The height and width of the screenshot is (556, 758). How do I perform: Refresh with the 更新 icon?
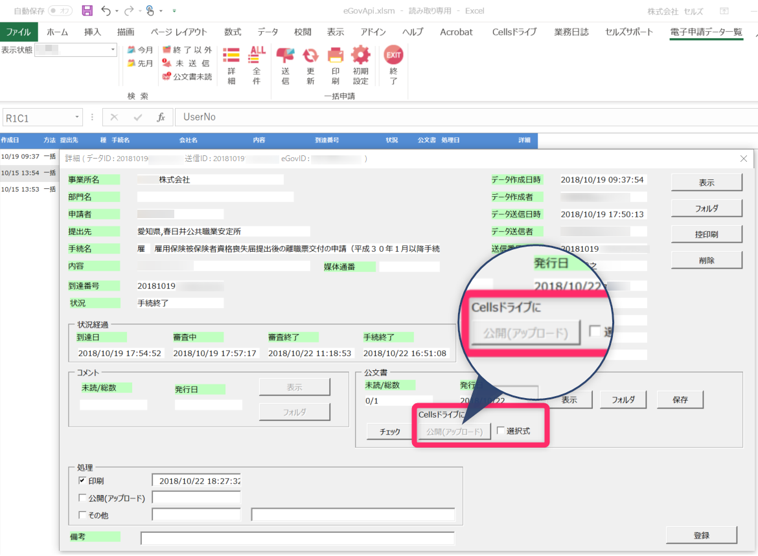click(x=310, y=65)
